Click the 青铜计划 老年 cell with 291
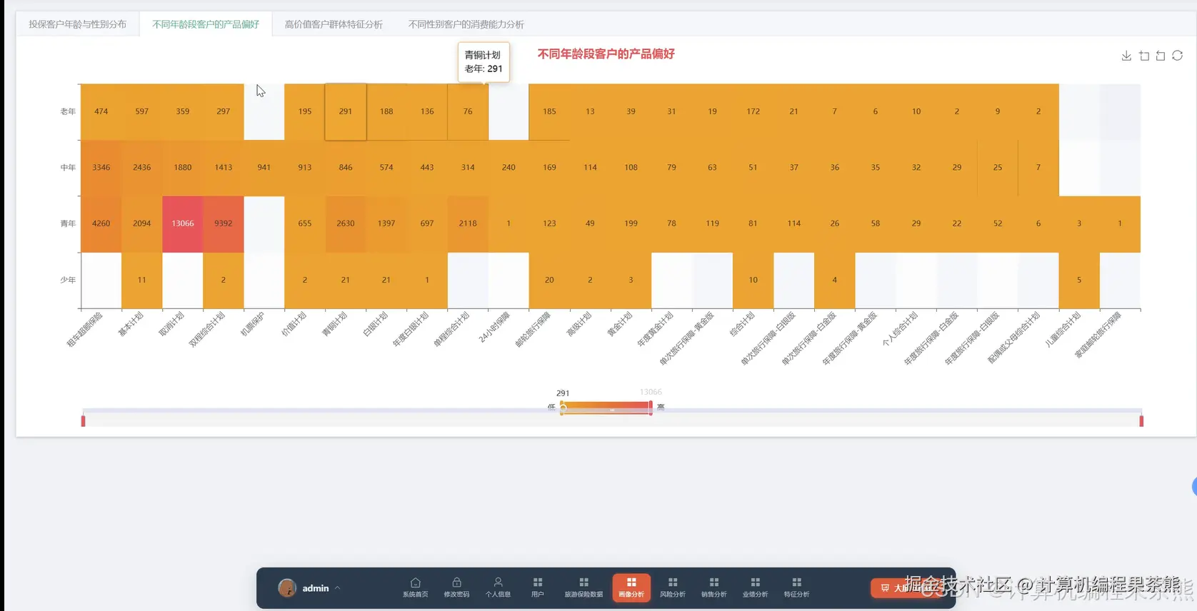Viewport: 1197px width, 611px height. pos(346,112)
